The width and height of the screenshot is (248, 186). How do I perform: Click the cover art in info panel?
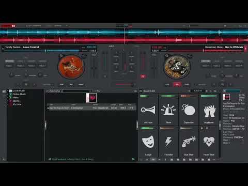227,97
